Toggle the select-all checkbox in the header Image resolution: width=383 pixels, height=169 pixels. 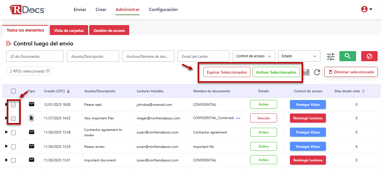click(x=13, y=91)
